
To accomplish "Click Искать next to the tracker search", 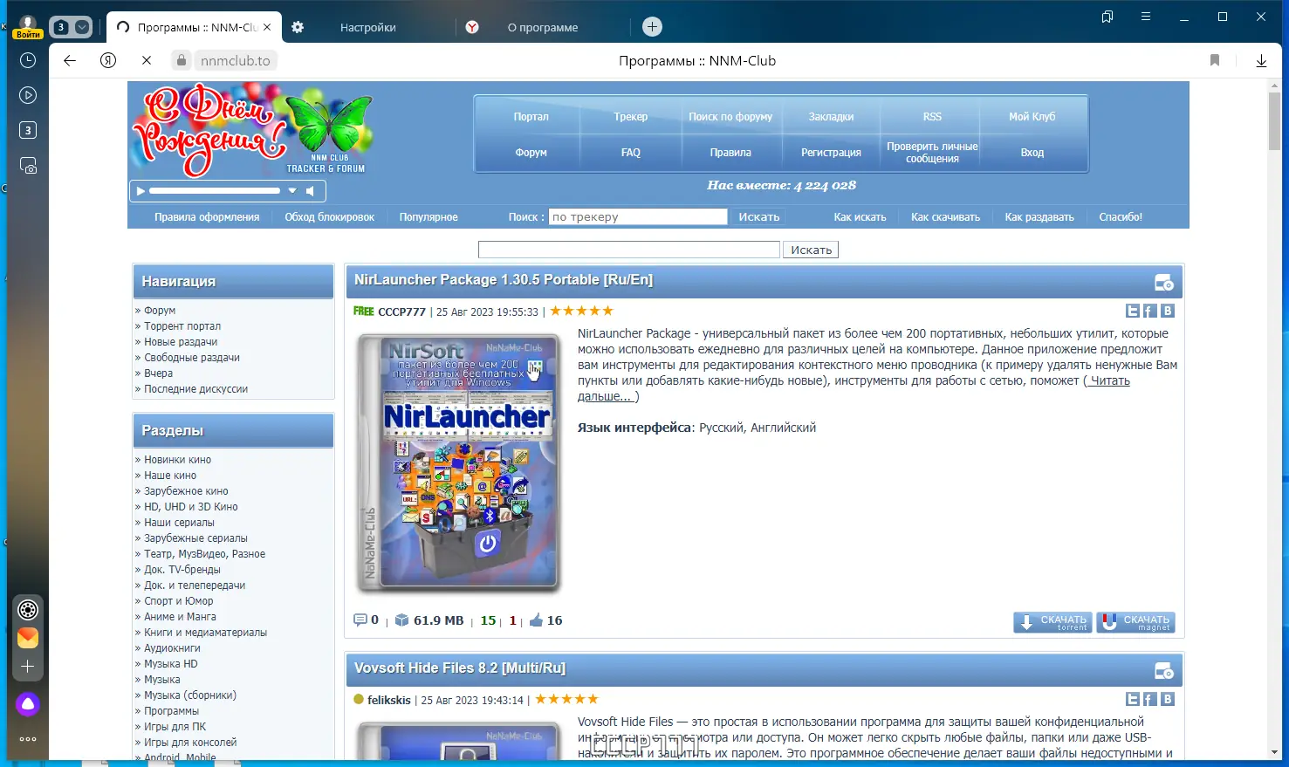I will (758, 217).
